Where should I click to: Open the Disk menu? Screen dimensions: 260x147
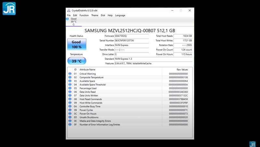[x=103, y=15]
